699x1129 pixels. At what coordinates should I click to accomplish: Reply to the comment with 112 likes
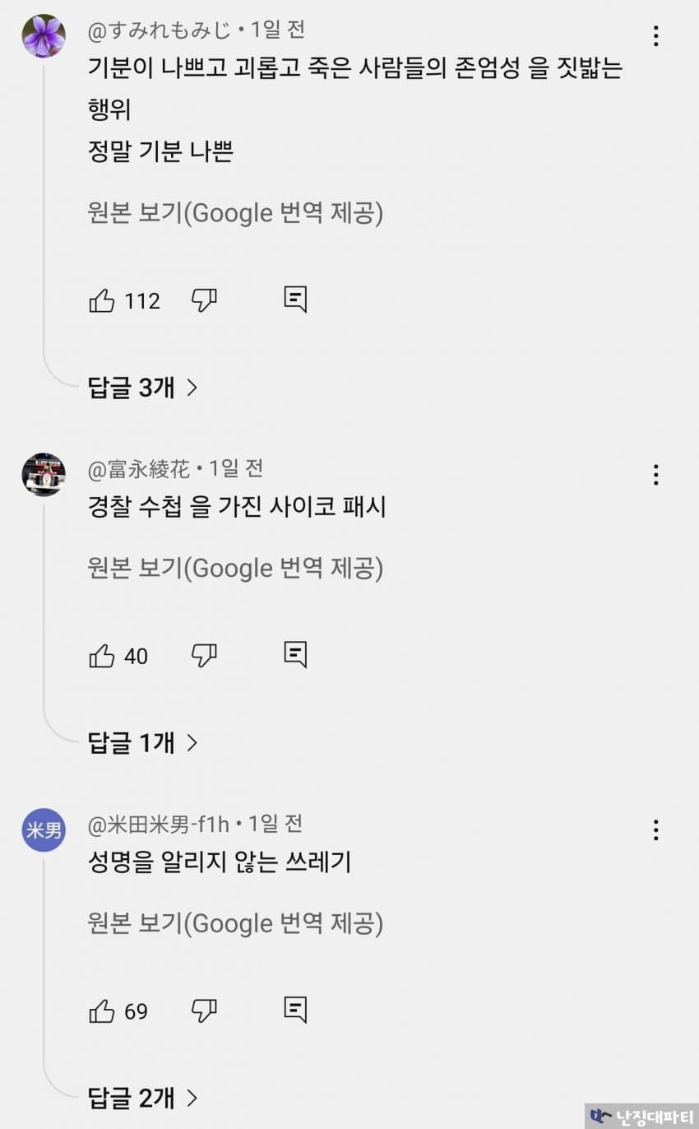(x=295, y=300)
